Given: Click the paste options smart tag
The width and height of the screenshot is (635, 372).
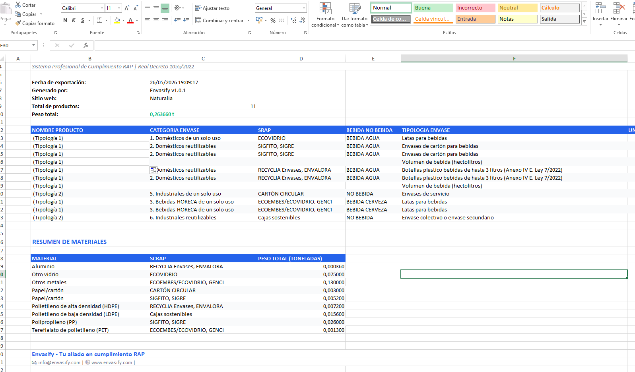Looking at the screenshot, I should (x=153, y=170).
